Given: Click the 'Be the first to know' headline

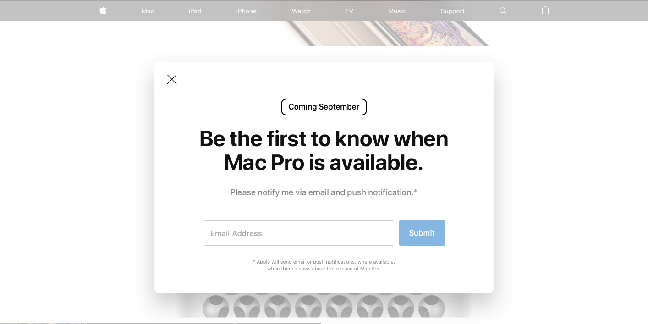Looking at the screenshot, I should [324, 150].
